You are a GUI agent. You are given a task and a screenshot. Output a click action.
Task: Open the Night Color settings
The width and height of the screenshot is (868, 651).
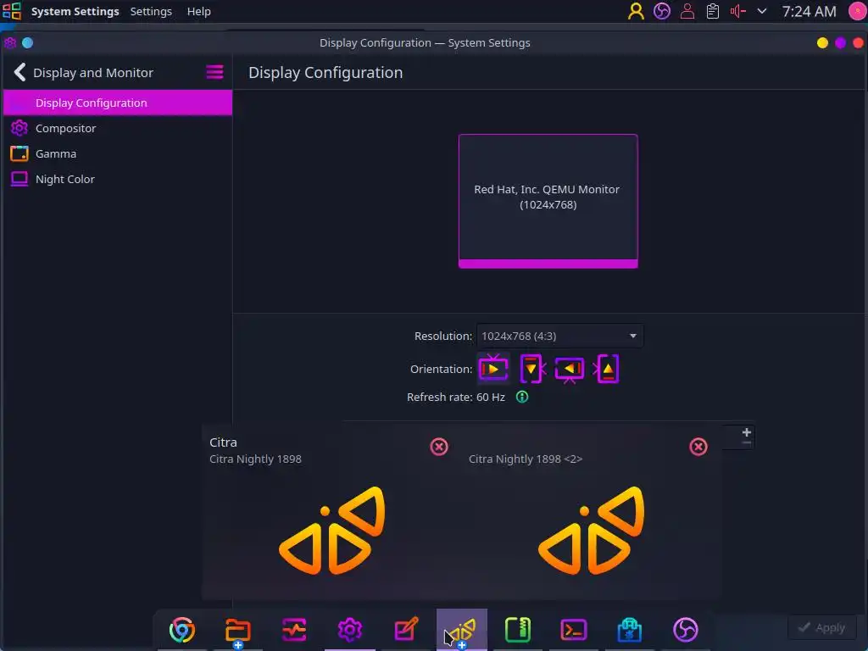pyautogui.click(x=117, y=180)
